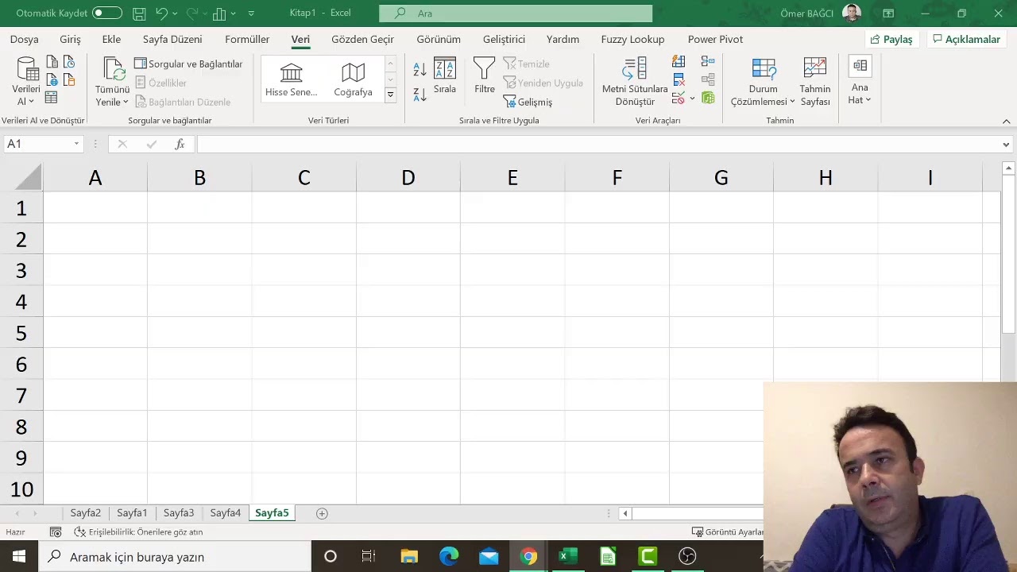Open Tahmin Sayfası forecast sheet
Image resolution: width=1017 pixels, height=572 pixels.
click(x=815, y=82)
